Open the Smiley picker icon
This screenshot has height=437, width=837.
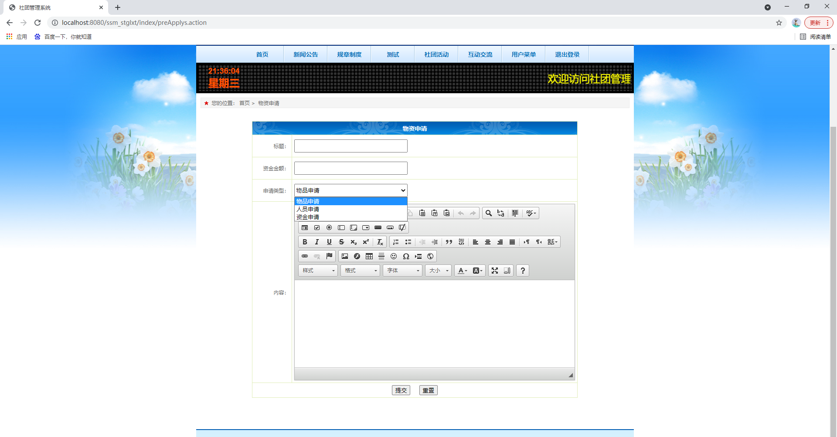[394, 256]
